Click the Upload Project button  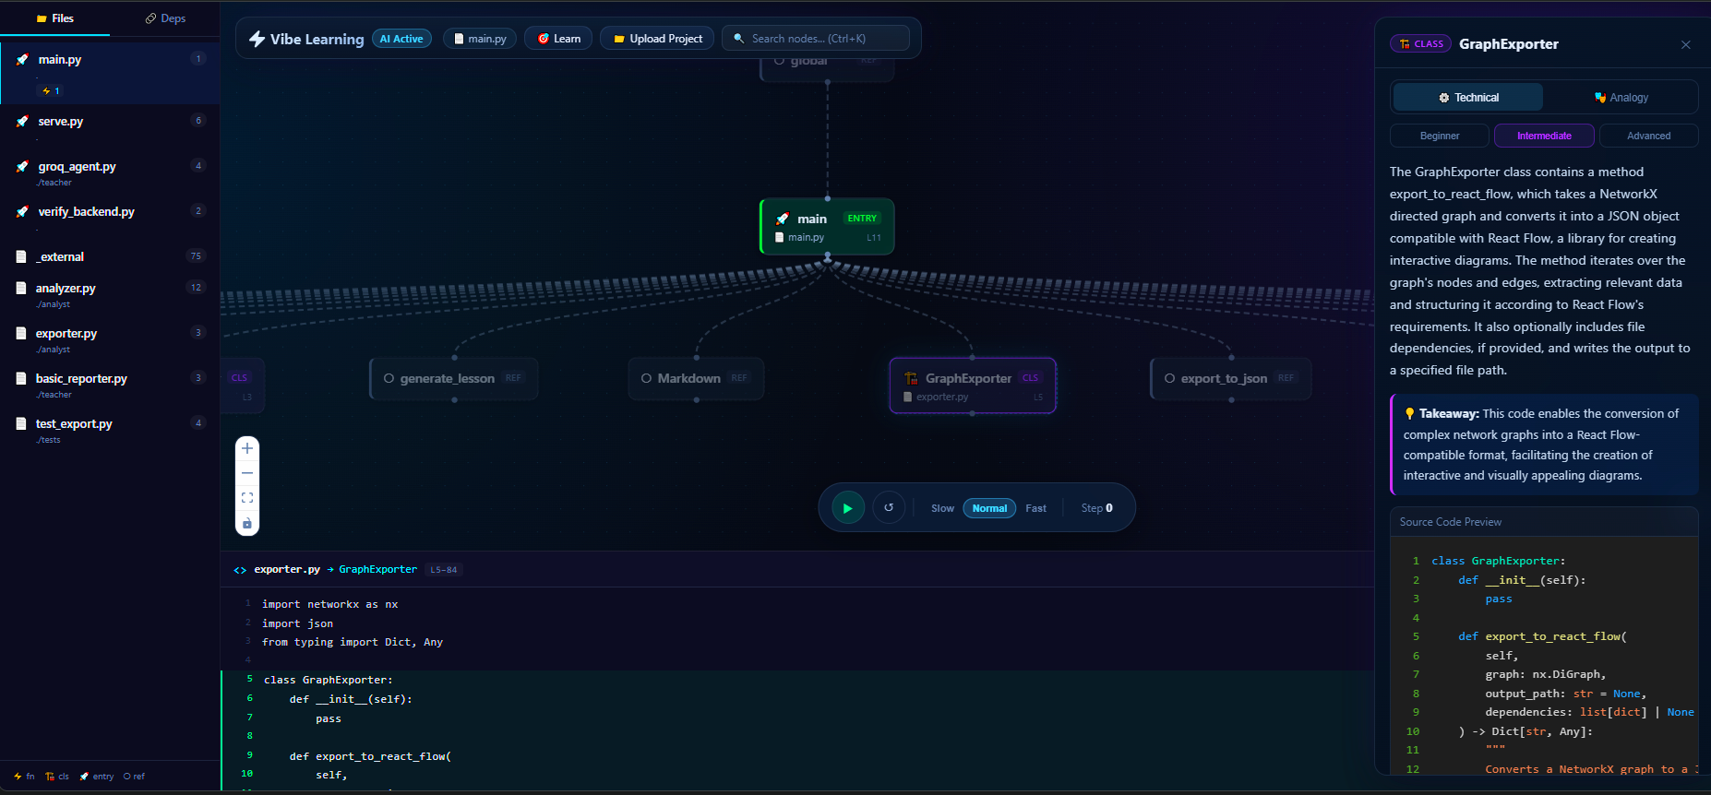click(x=657, y=39)
